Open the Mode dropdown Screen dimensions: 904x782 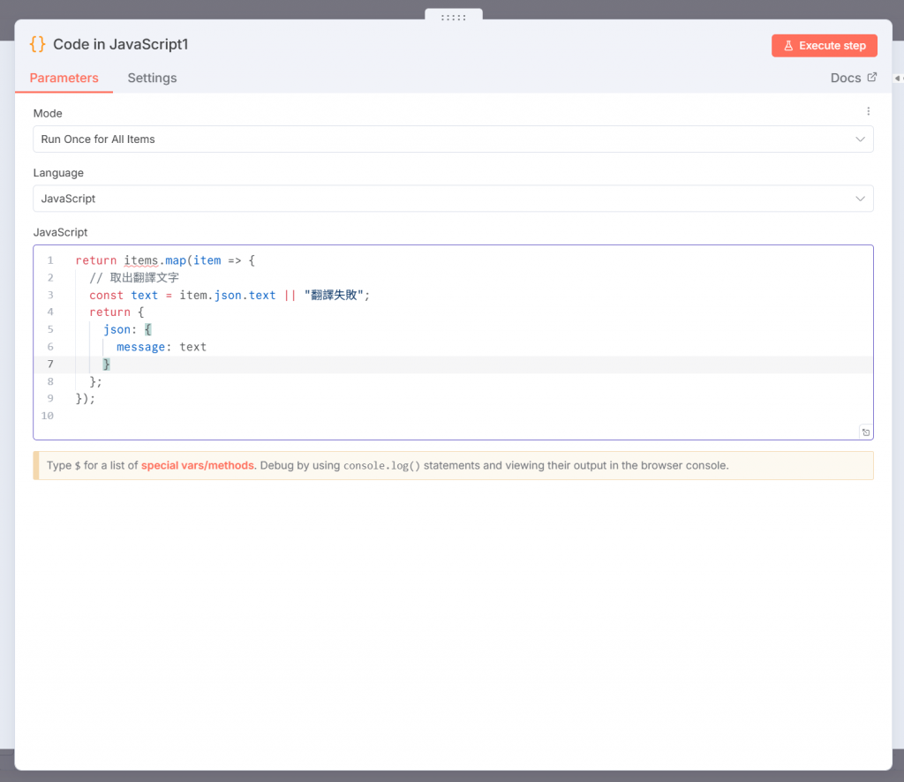coord(453,139)
